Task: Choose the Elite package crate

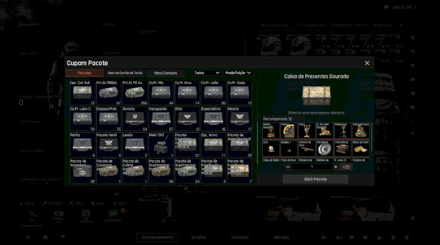Action: (187, 119)
